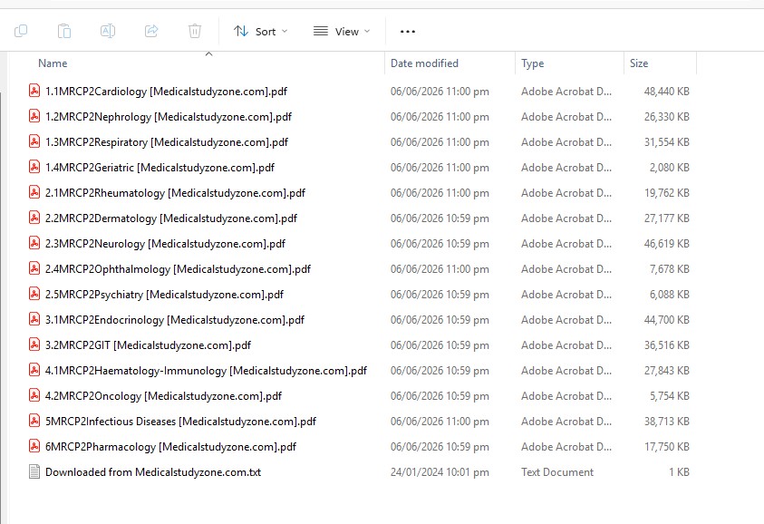Click PDF icon of 2.5MRCP2Psychiatry file
This screenshot has width=764, height=524.
coord(34,294)
